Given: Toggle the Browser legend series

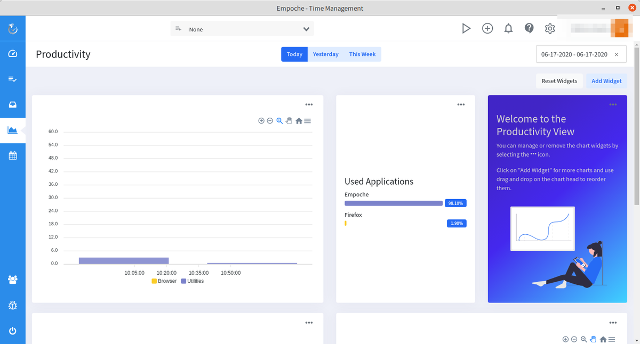Looking at the screenshot, I should (x=164, y=281).
